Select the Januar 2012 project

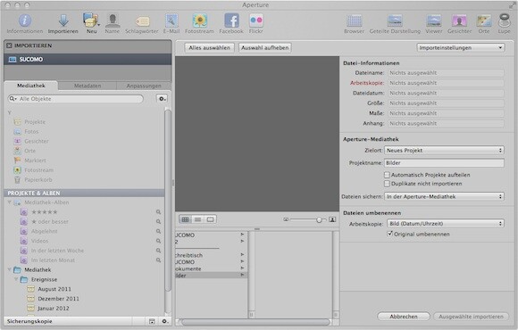click(x=54, y=309)
